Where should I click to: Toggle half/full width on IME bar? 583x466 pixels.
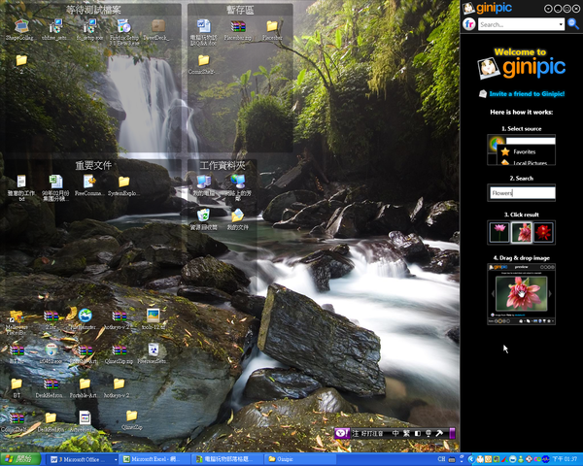click(417, 433)
